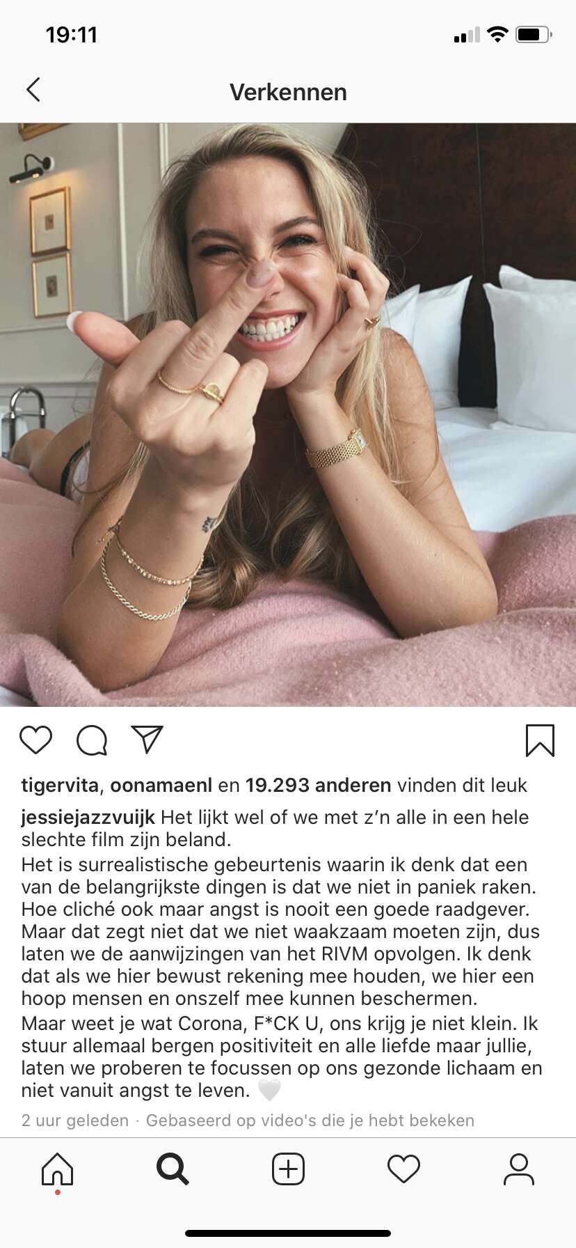Tap the post photo
The width and height of the screenshot is (576, 1248).
tap(288, 415)
